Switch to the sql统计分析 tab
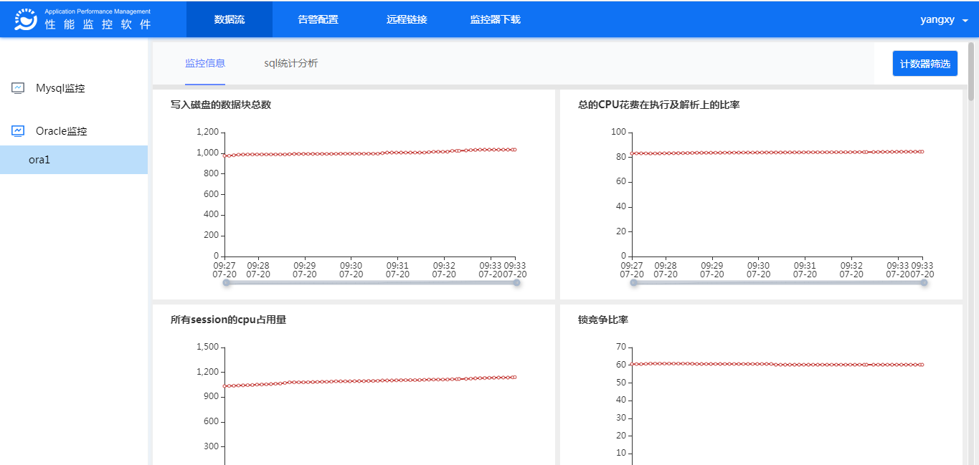 tap(290, 63)
